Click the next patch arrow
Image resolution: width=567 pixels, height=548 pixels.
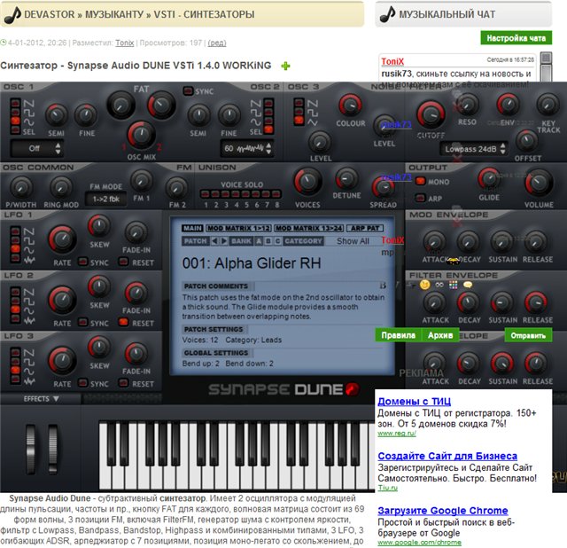pyautogui.click(x=225, y=241)
